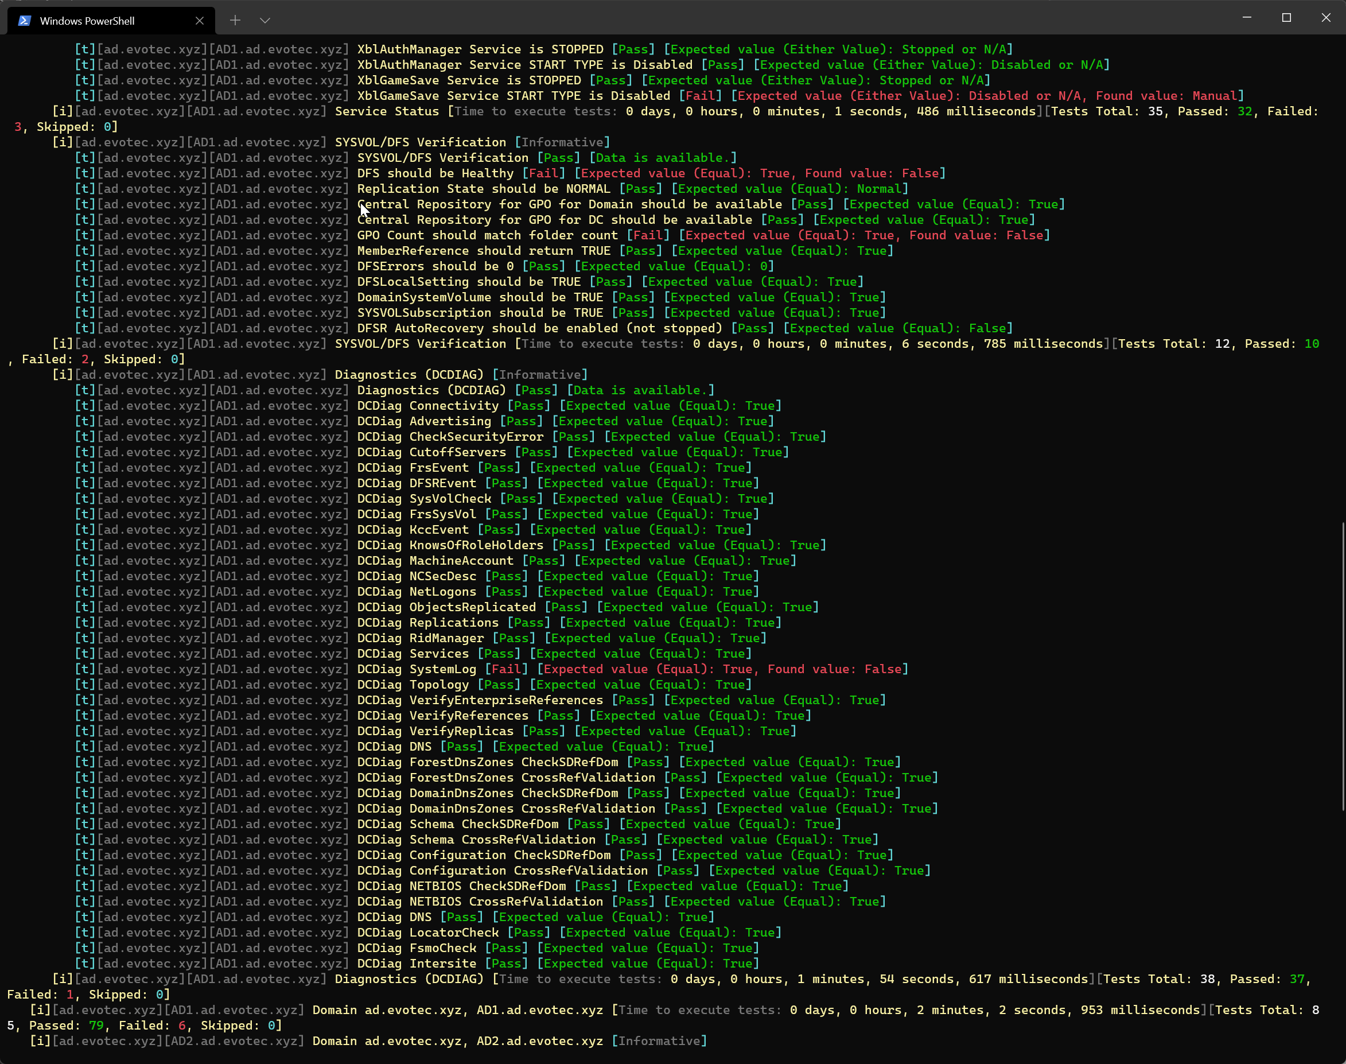Select the Windows PowerShell tab title
This screenshot has width=1346, height=1064.
pyautogui.click(x=87, y=20)
